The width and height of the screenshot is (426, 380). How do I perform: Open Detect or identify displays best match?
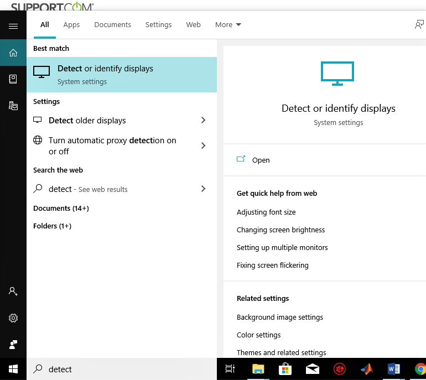122,75
